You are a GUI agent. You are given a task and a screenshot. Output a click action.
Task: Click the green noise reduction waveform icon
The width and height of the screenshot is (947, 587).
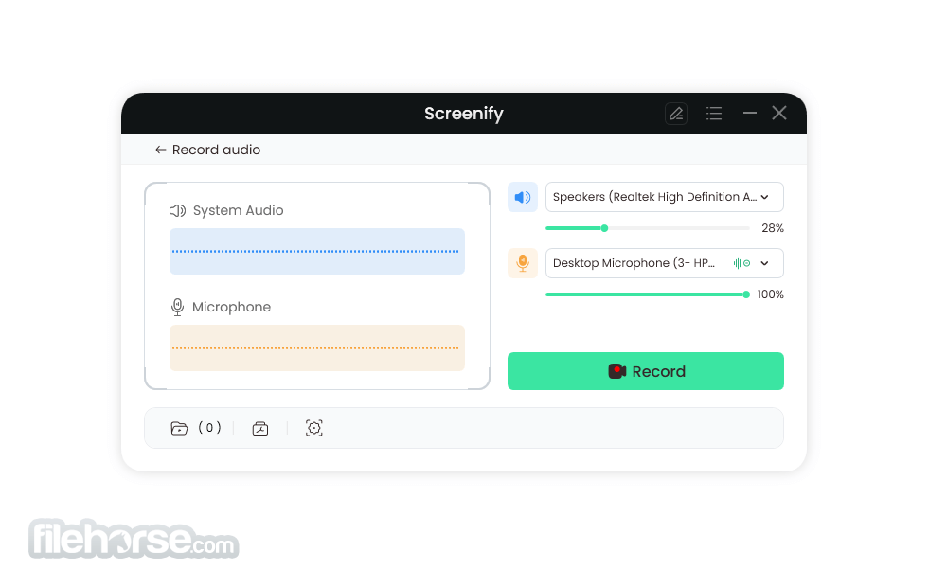[742, 263]
